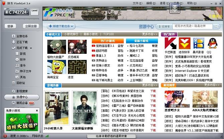Viewport: 224px width, 139px height.
Task: Open the Kaspersky (卡巴斯基) software icon
Action: click(x=170, y=43)
